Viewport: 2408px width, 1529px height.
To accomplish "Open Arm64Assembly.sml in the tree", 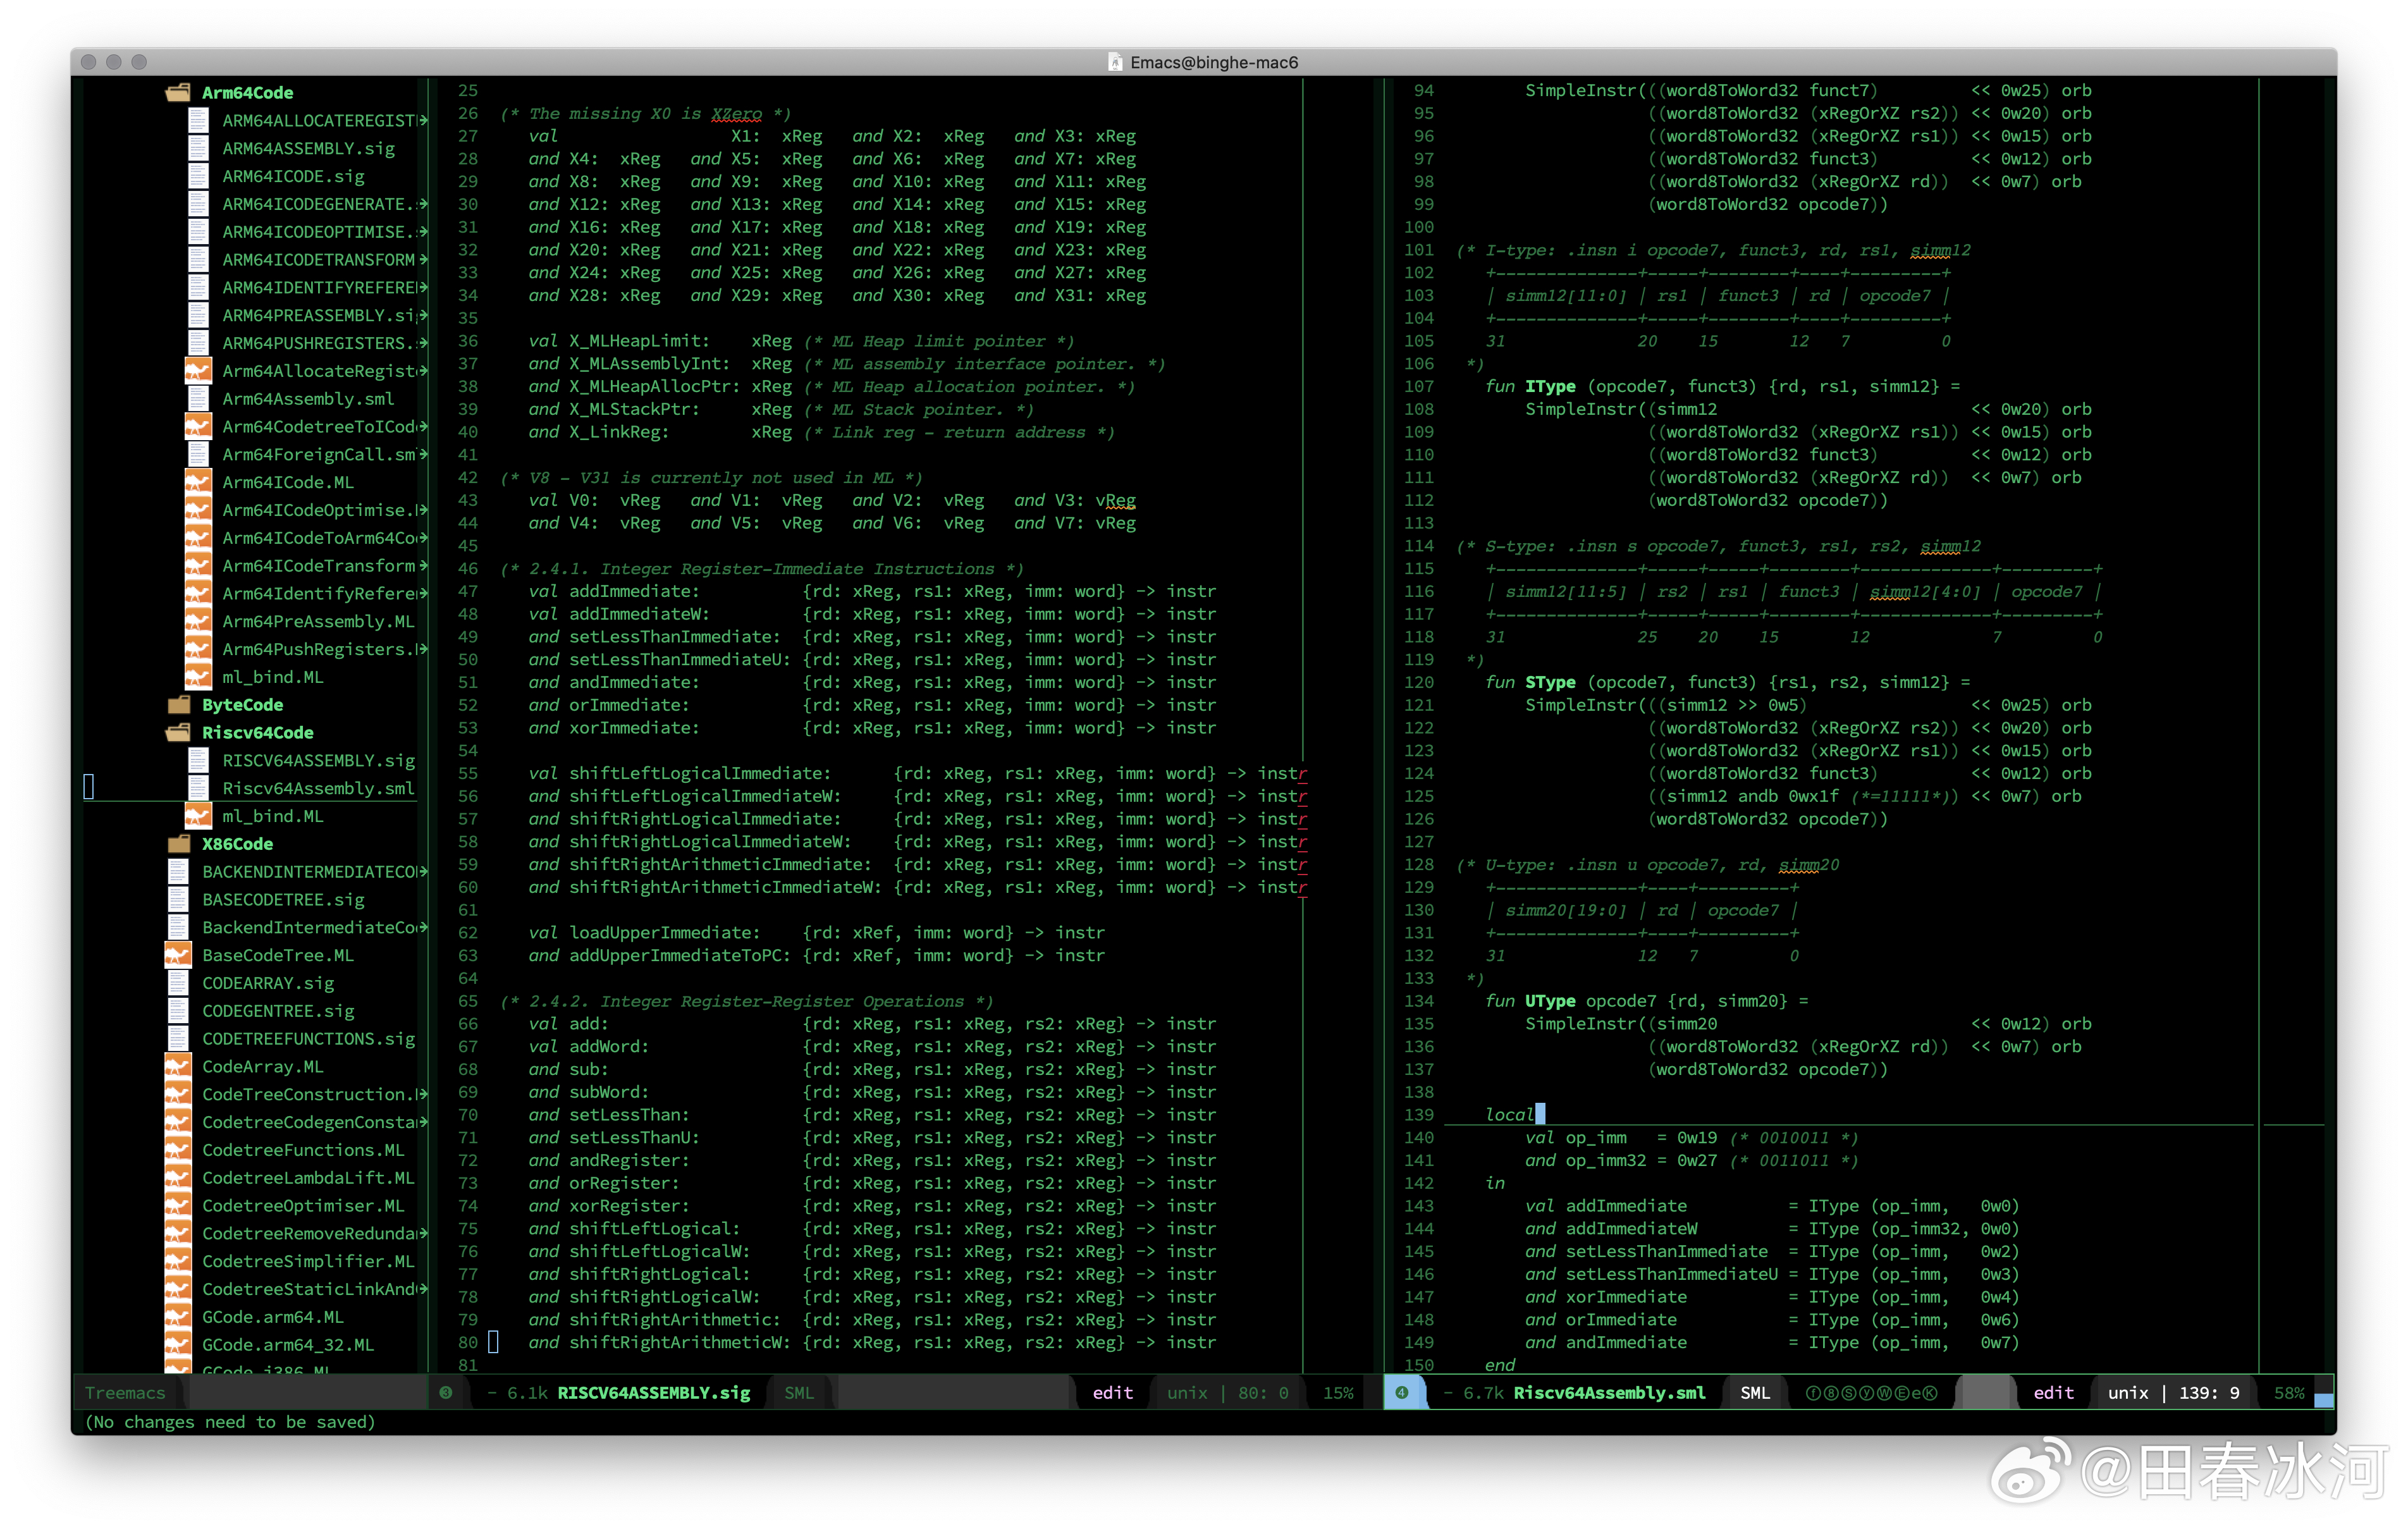I will coord(307,399).
